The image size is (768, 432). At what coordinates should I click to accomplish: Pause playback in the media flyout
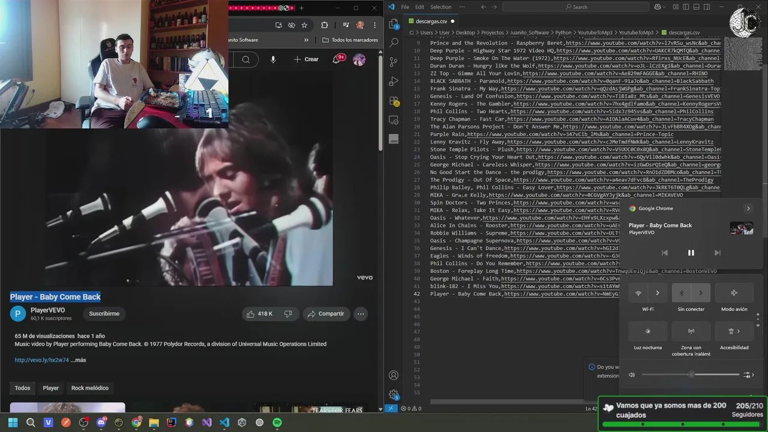click(691, 253)
